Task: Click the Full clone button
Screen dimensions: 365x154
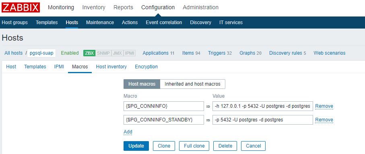Action: click(194, 146)
